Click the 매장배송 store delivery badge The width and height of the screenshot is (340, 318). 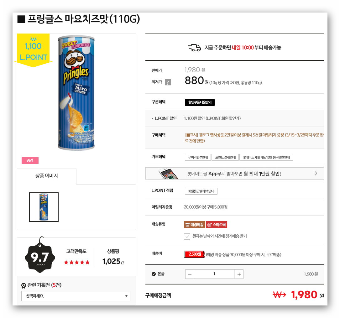click(195, 225)
